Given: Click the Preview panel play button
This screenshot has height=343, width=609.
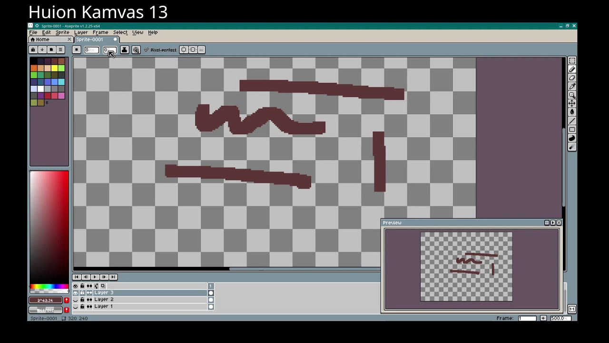Looking at the screenshot, I should 553,223.
